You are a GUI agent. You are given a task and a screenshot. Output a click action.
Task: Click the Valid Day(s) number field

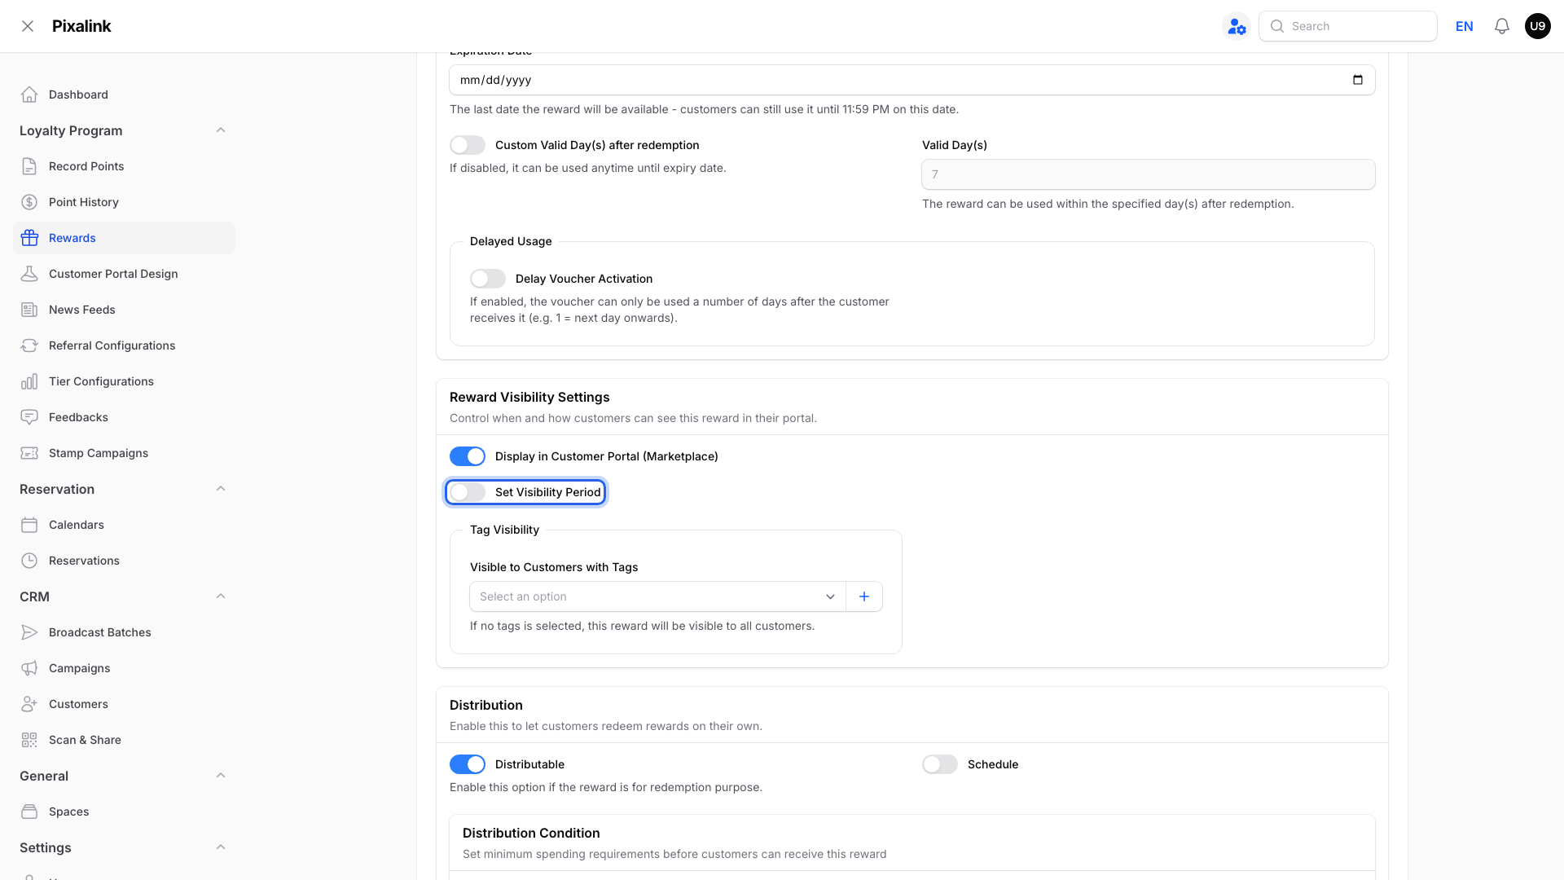1149,174
